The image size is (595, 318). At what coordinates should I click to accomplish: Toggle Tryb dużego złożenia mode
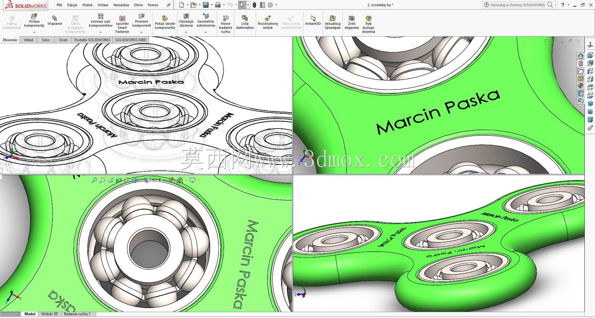coord(368,24)
